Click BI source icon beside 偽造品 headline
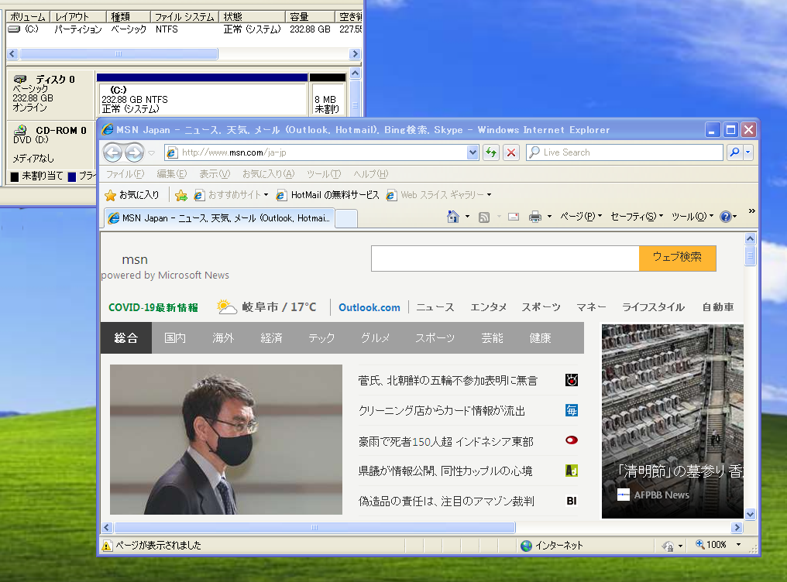Image resolution: width=787 pixels, height=582 pixels. [571, 501]
